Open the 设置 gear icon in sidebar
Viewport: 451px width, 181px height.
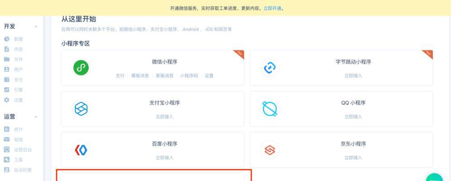7,100
